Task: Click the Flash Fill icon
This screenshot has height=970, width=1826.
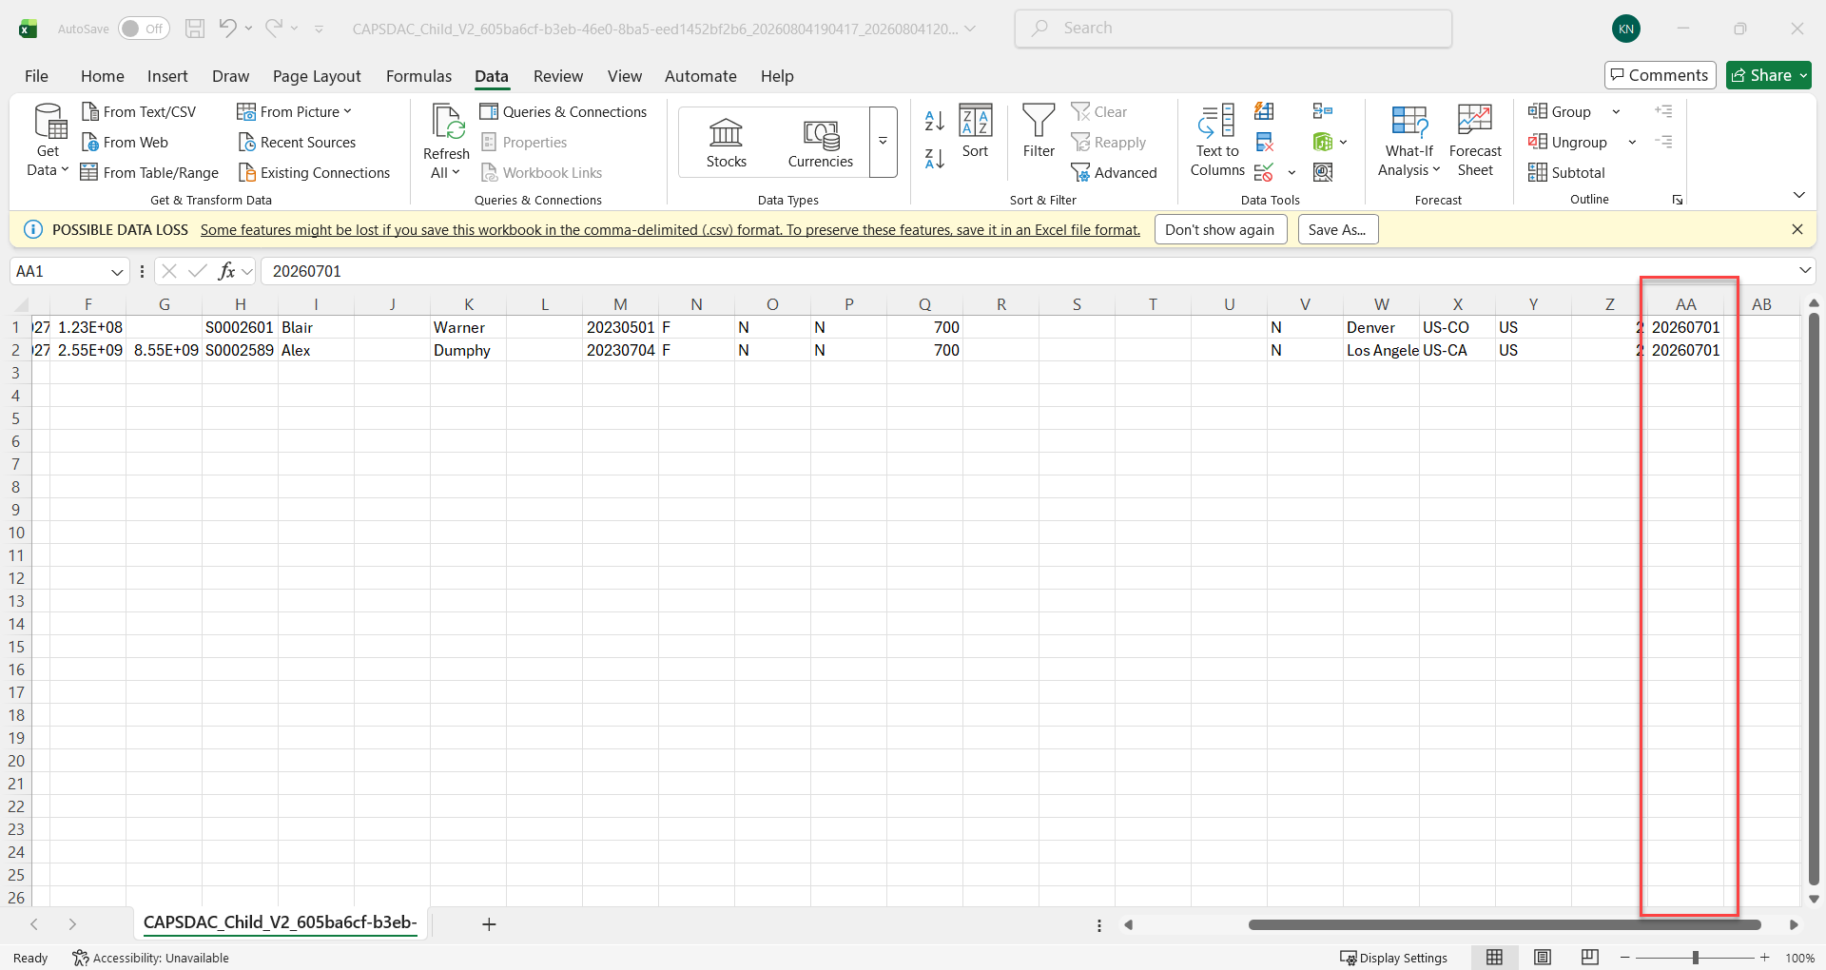Action: click(1264, 112)
